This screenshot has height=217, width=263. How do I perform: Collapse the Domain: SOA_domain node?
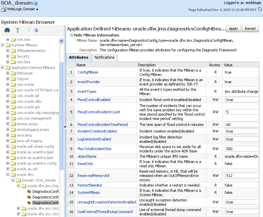pos(13,180)
